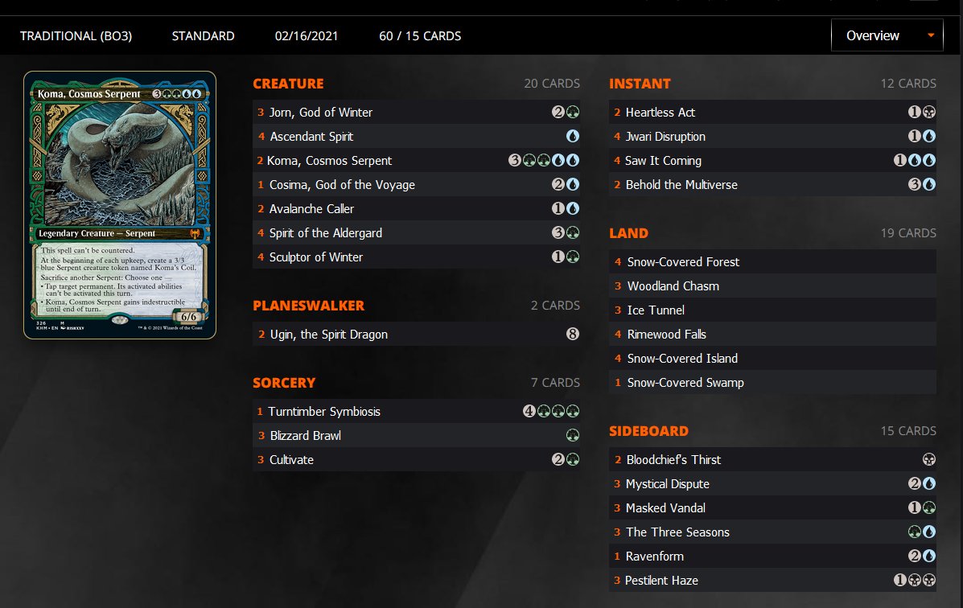Click Spirit of the Aldergard mana icons

(566, 232)
